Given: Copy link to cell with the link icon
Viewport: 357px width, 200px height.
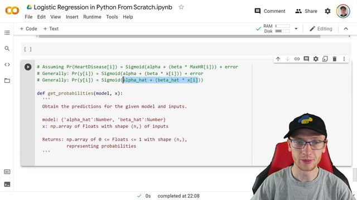Looking at the screenshot, I should click(x=297, y=59).
